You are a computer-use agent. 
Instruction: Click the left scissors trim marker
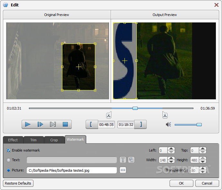tap(109, 115)
